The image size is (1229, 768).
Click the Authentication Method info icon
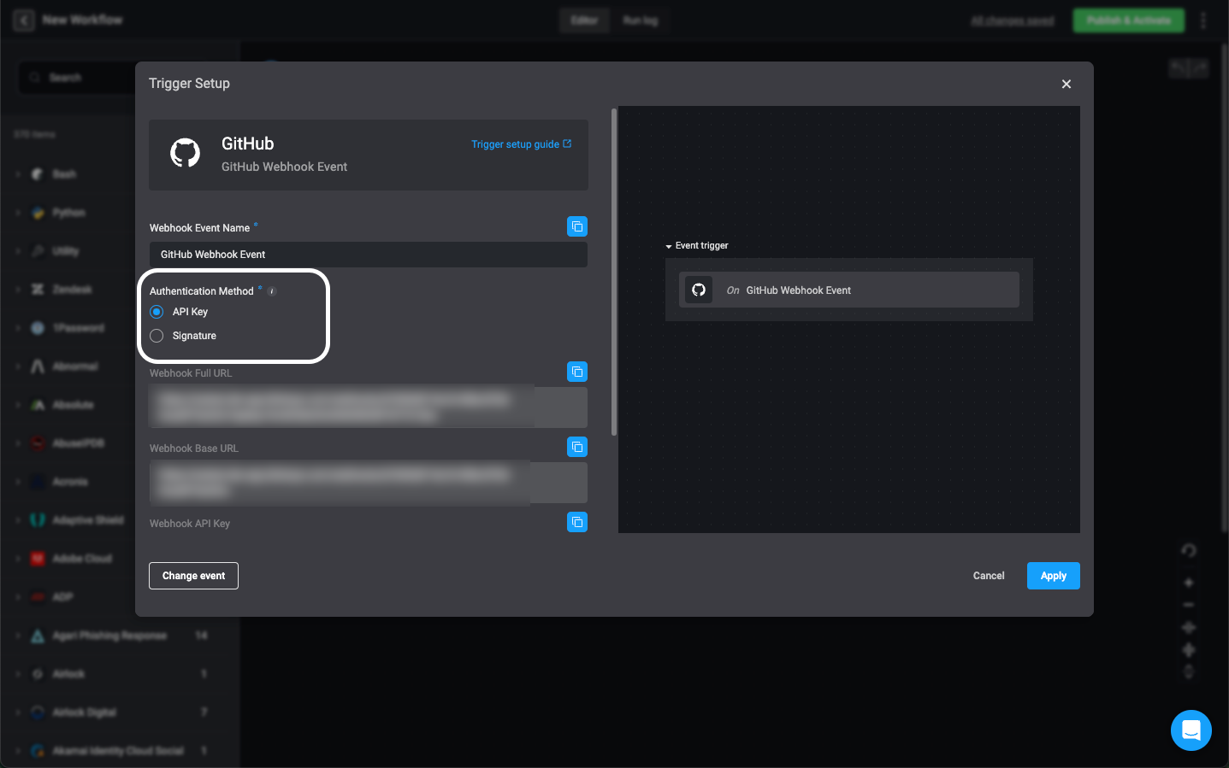272,291
